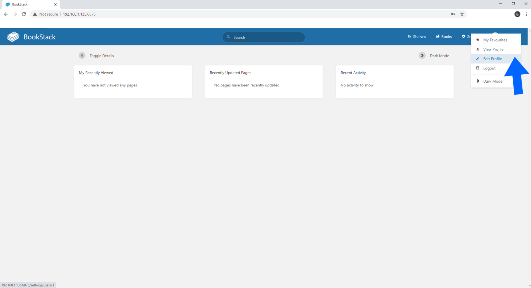This screenshot has width=531, height=288.
Task: Open My Favourites
Action: tap(495, 40)
